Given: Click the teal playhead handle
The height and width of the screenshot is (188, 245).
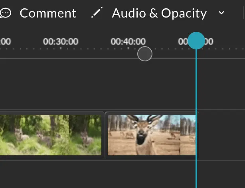Looking at the screenshot, I should pyautogui.click(x=196, y=41).
